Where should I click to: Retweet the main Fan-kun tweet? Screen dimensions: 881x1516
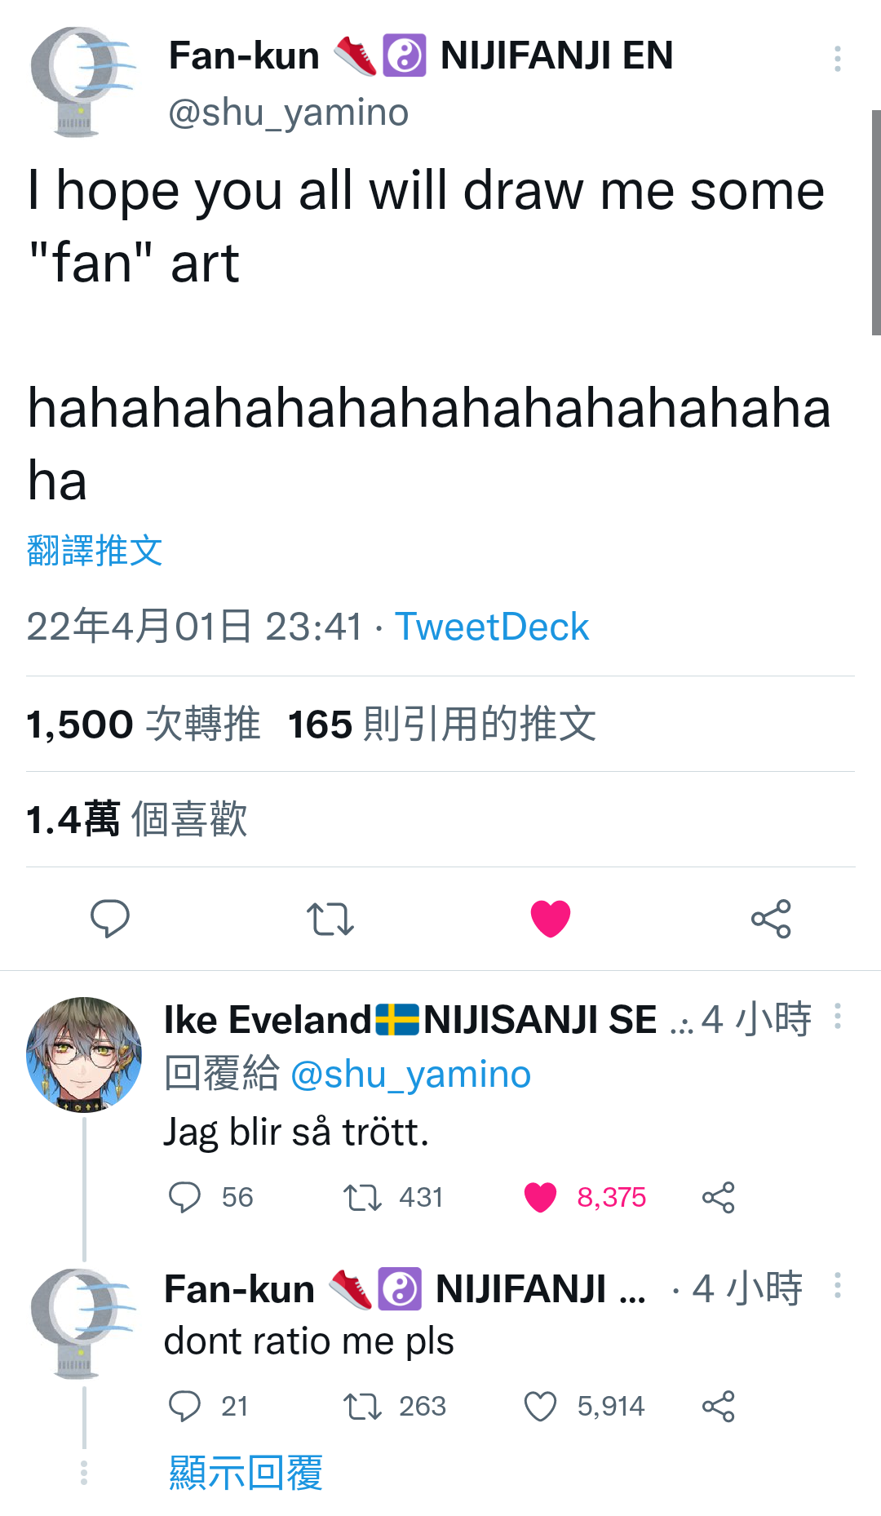pyautogui.click(x=330, y=919)
